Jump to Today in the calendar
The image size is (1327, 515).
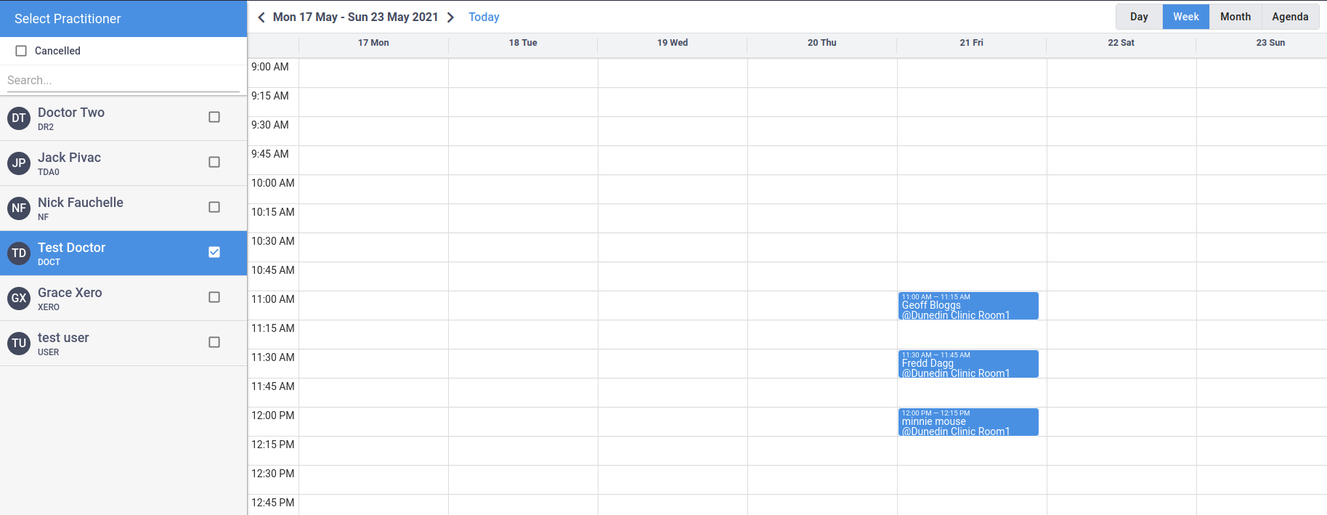[484, 17]
